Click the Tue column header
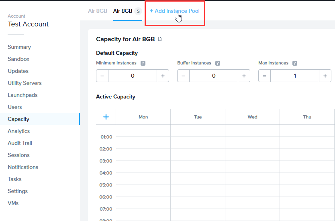This screenshot has width=335, height=221. point(198,117)
